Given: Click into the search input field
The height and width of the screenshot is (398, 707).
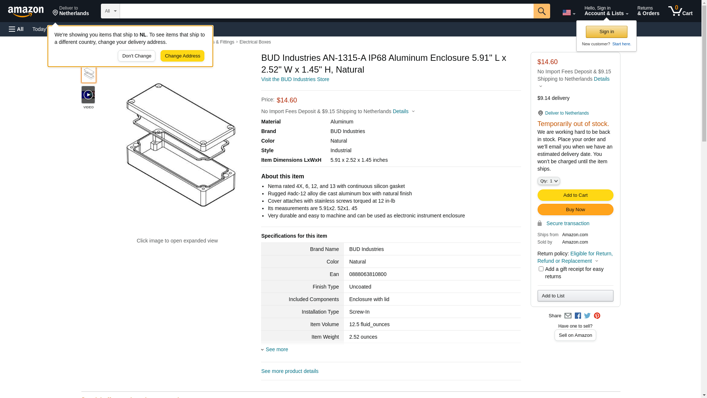Looking at the screenshot, I should click(x=326, y=11).
